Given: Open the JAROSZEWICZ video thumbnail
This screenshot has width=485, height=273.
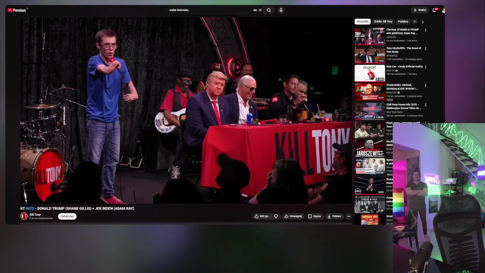Looking at the screenshot, I should [370, 148].
